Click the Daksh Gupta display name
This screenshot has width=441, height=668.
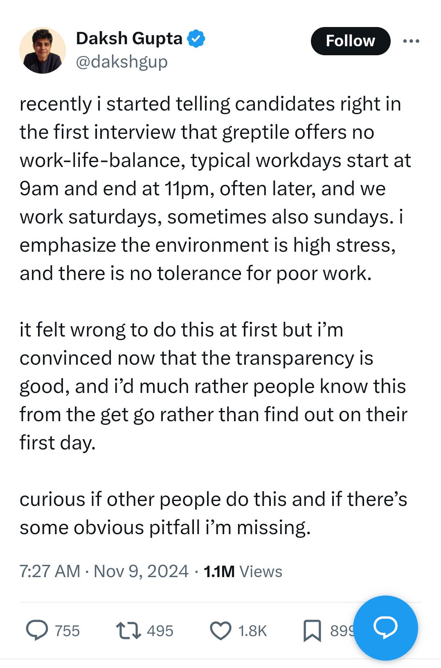129,38
